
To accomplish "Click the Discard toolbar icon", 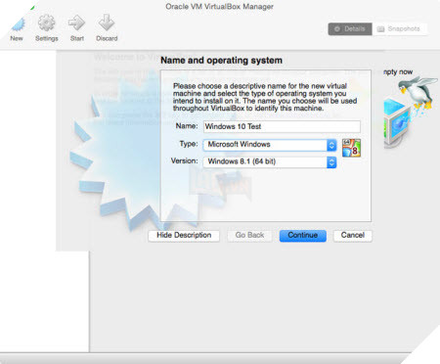I will point(107,23).
